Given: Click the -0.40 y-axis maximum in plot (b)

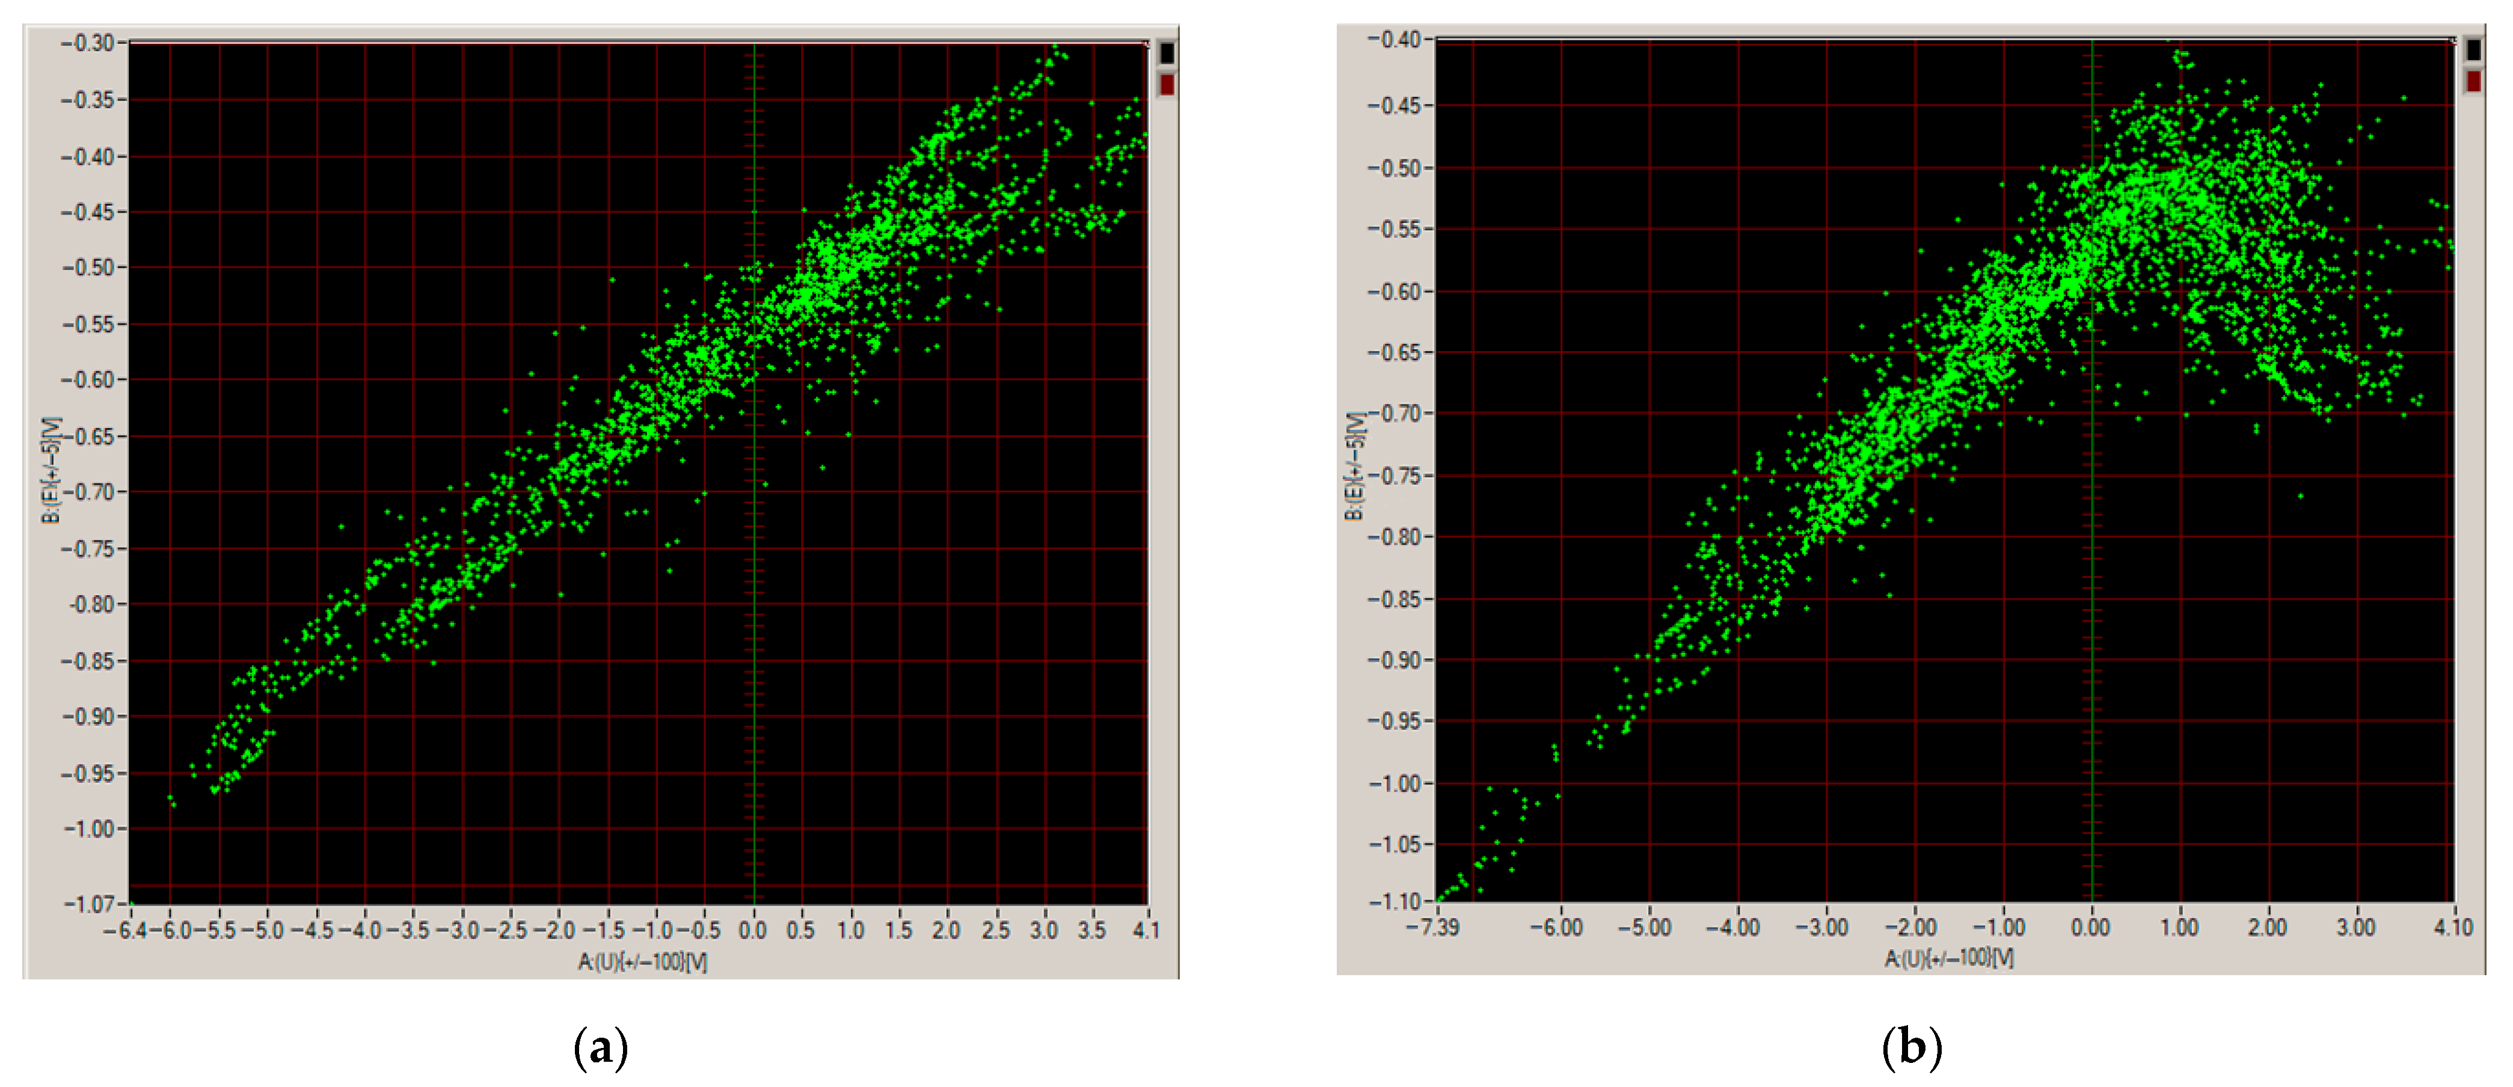Looking at the screenshot, I should coord(1393,40).
